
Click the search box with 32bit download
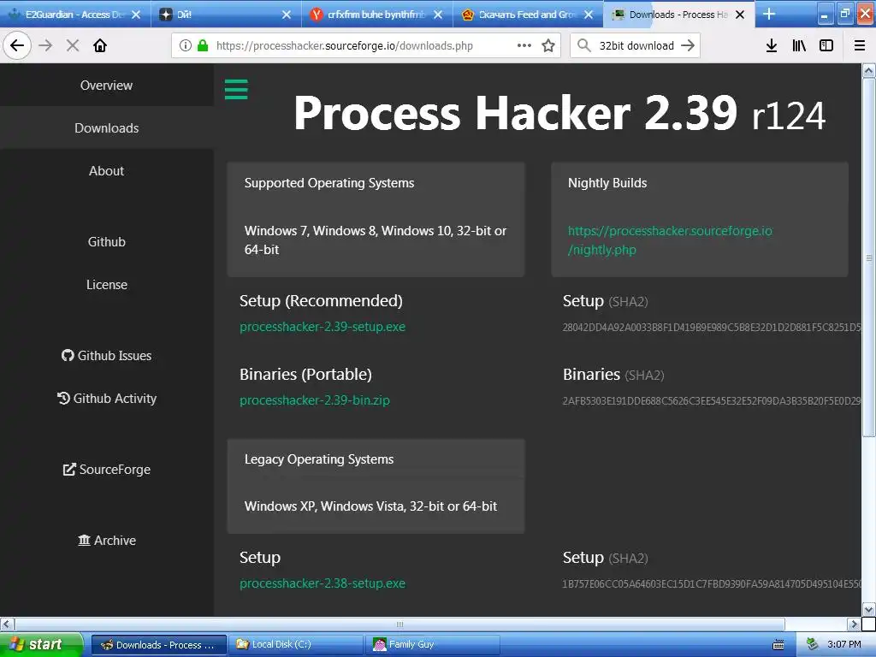pyautogui.click(x=636, y=45)
